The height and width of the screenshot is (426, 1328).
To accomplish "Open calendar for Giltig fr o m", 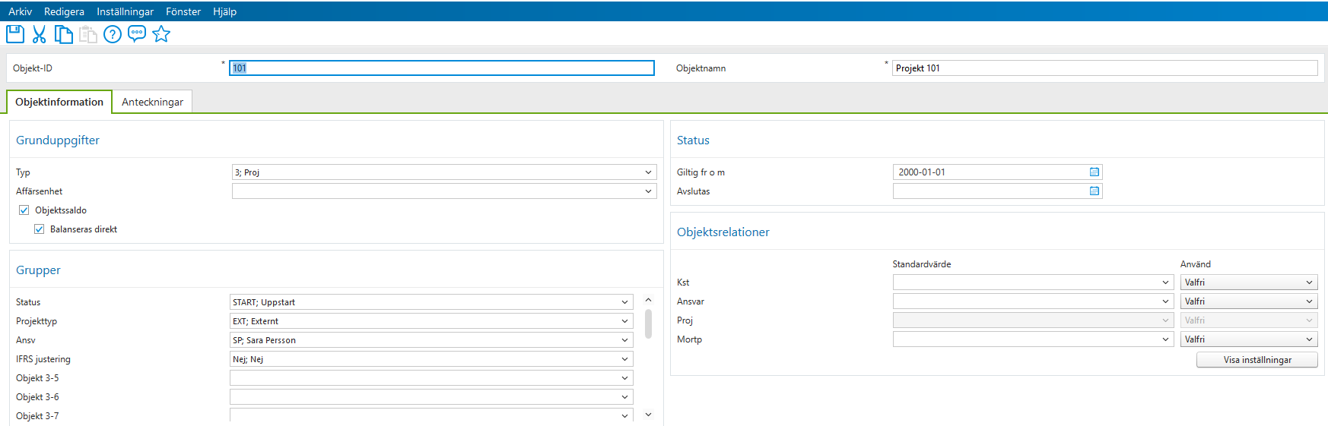I will click(x=1094, y=172).
